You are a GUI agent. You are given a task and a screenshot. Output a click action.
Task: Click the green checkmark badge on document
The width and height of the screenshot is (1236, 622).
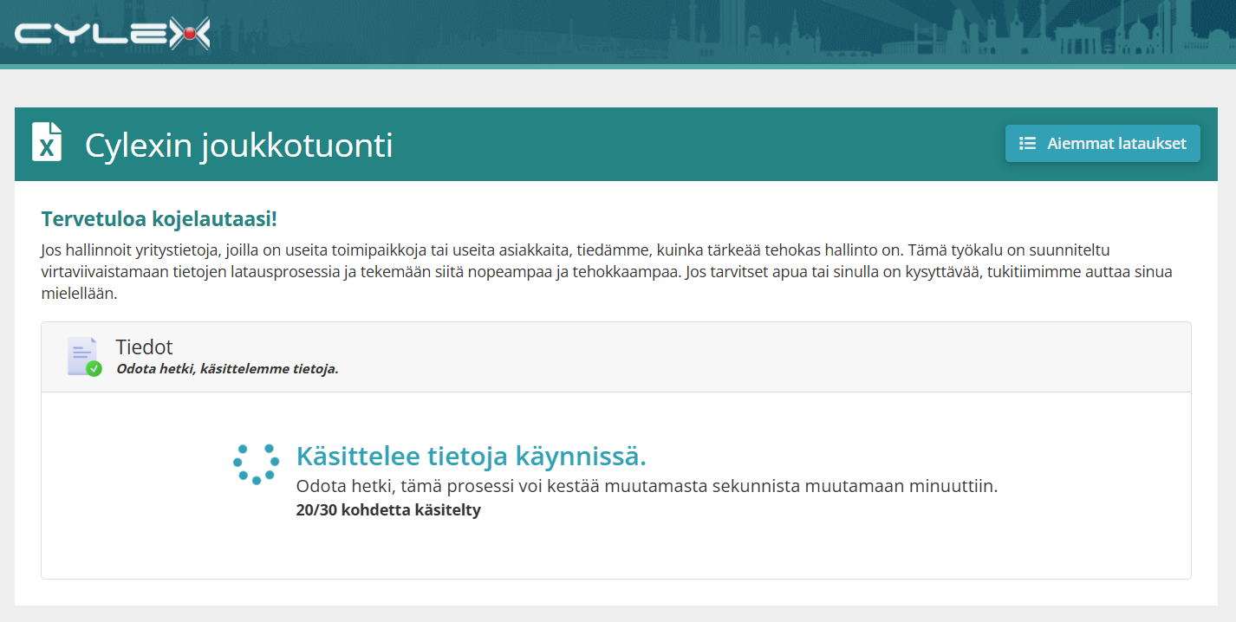[x=94, y=368]
